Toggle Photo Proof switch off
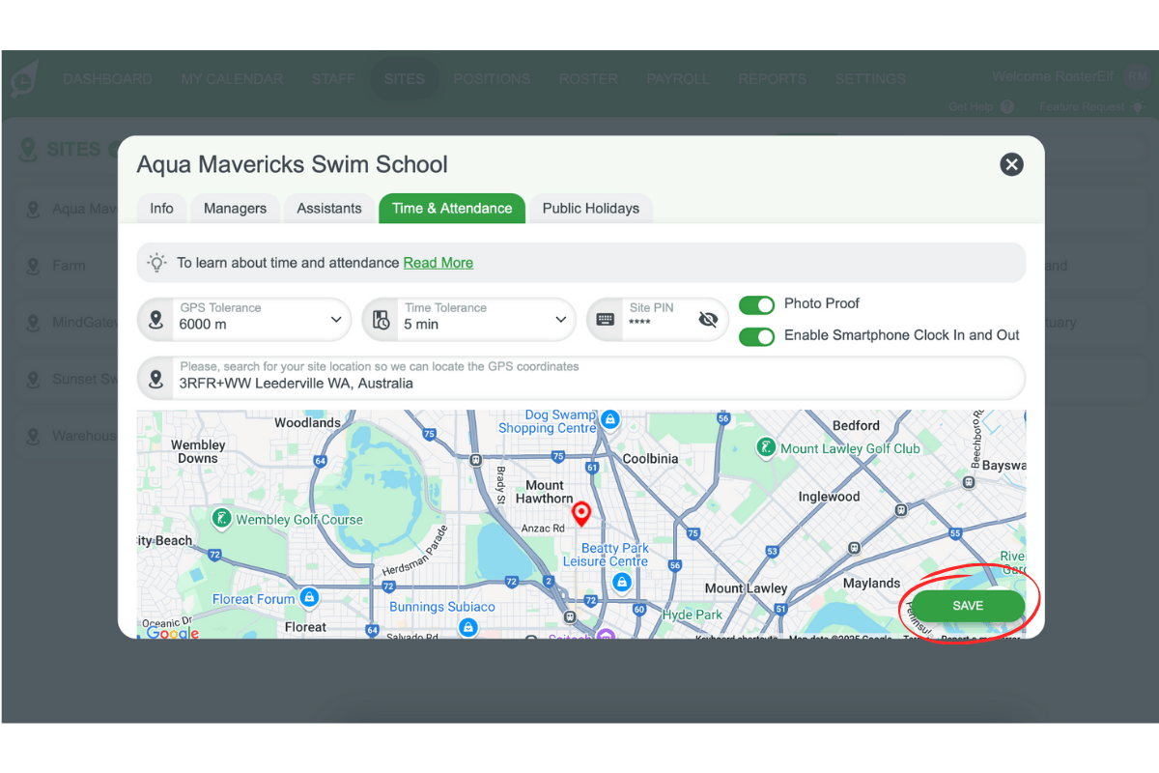 [756, 305]
